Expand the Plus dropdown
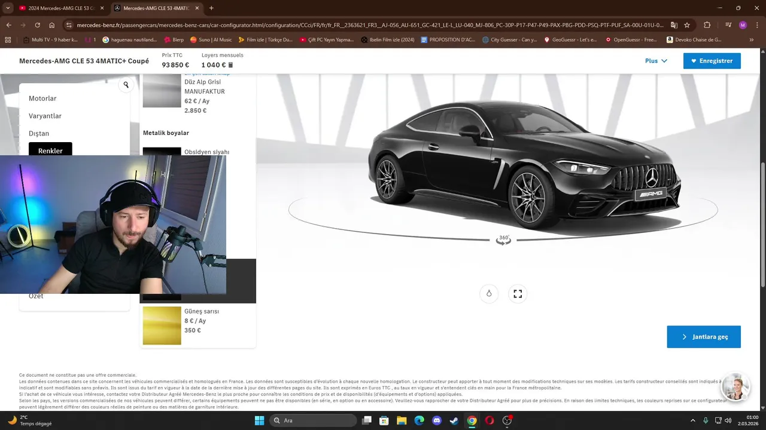 [656, 61]
